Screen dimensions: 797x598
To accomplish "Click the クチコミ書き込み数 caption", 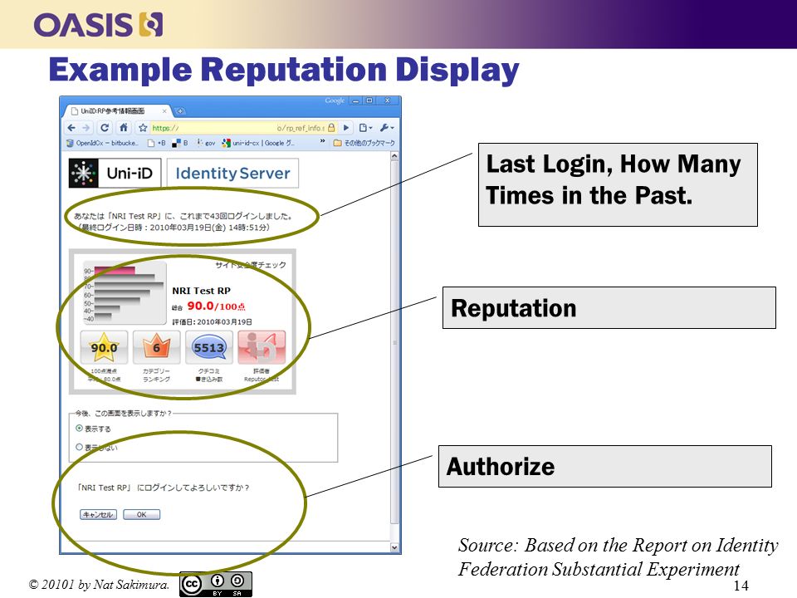I will [209, 375].
